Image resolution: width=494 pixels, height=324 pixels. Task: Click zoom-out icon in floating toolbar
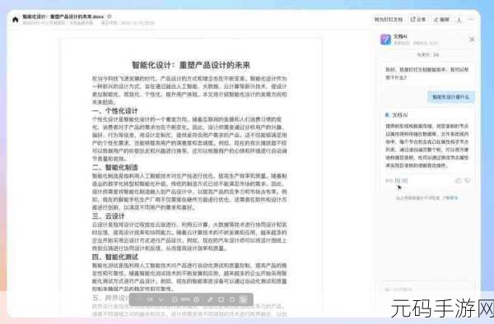tap(175, 299)
